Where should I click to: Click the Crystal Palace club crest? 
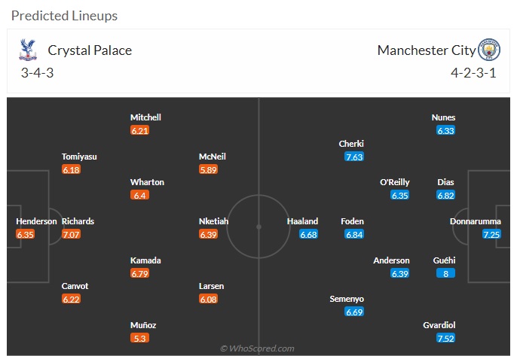pyautogui.click(x=28, y=50)
